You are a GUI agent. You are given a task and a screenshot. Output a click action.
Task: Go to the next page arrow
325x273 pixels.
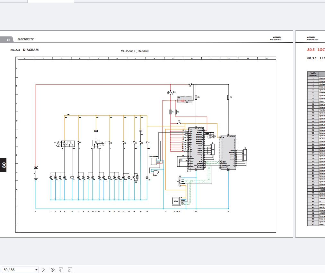(x=44, y=270)
